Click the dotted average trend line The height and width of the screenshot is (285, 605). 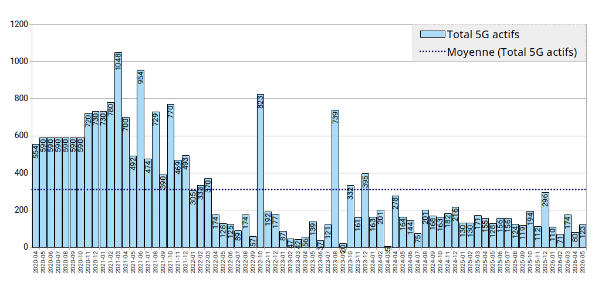click(309, 190)
